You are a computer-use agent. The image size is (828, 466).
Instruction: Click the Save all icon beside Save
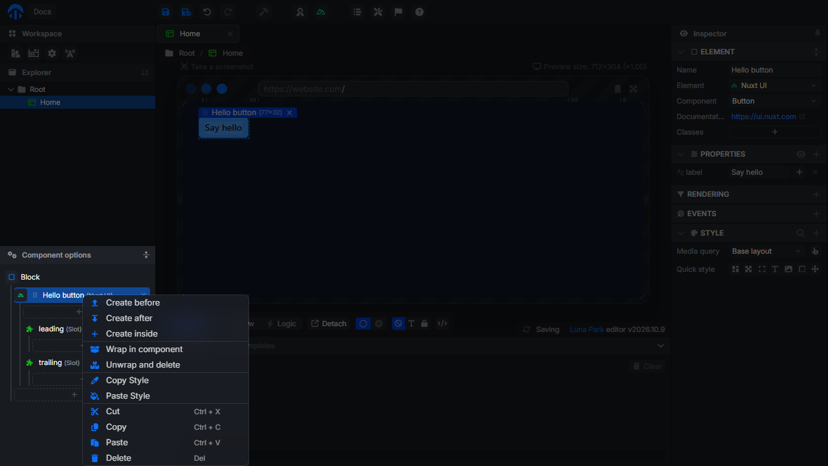pos(186,12)
